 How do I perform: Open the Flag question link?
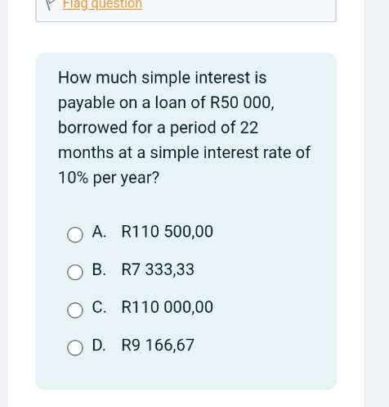point(102,5)
